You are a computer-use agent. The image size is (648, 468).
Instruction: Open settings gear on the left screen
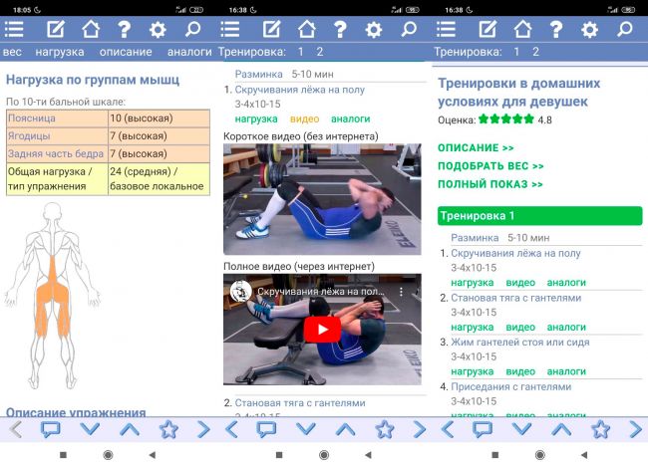click(158, 30)
